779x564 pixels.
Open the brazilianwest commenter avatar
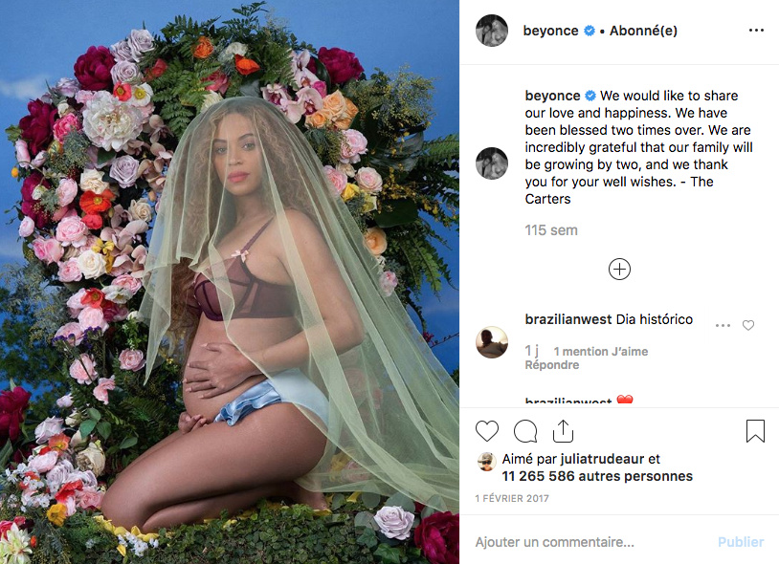(492, 342)
